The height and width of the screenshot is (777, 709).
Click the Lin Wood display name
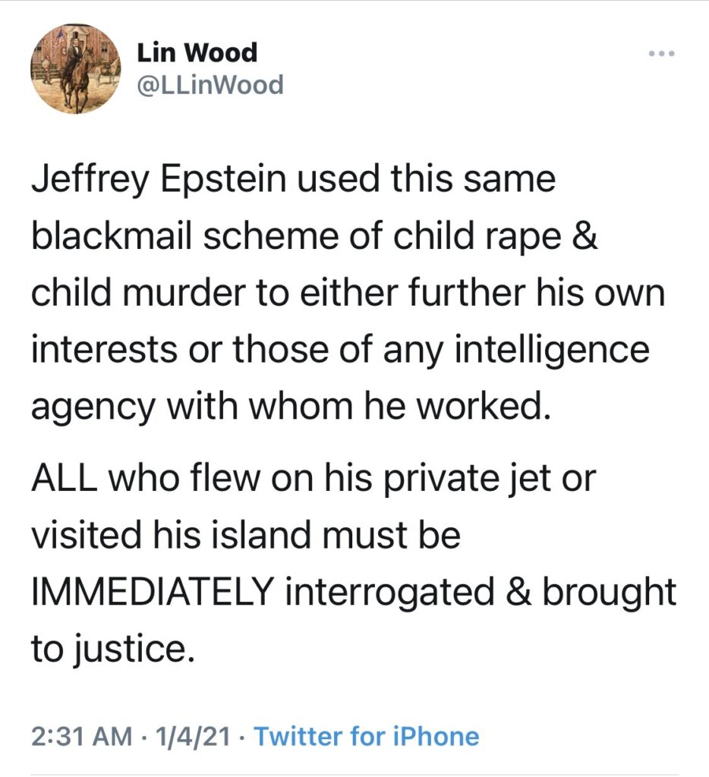tap(197, 52)
